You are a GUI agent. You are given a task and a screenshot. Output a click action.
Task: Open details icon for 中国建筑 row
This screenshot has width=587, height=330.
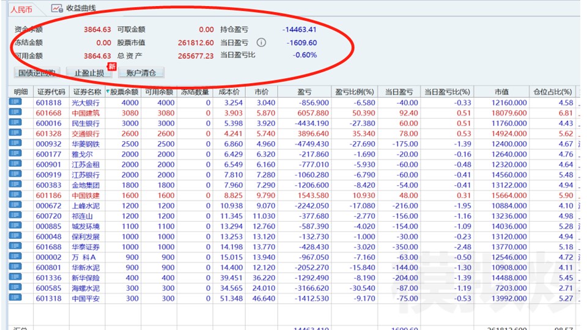pyautogui.click(x=15, y=112)
